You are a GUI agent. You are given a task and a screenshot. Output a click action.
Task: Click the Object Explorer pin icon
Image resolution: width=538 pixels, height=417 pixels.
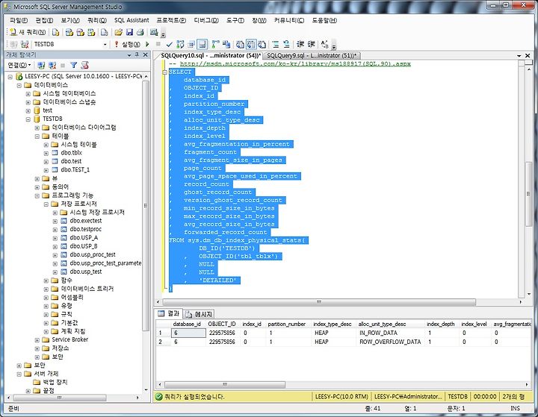coord(137,54)
